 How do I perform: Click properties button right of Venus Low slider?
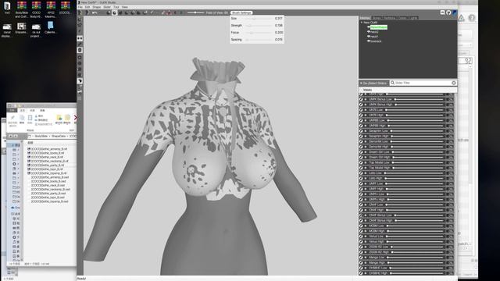click(450, 237)
